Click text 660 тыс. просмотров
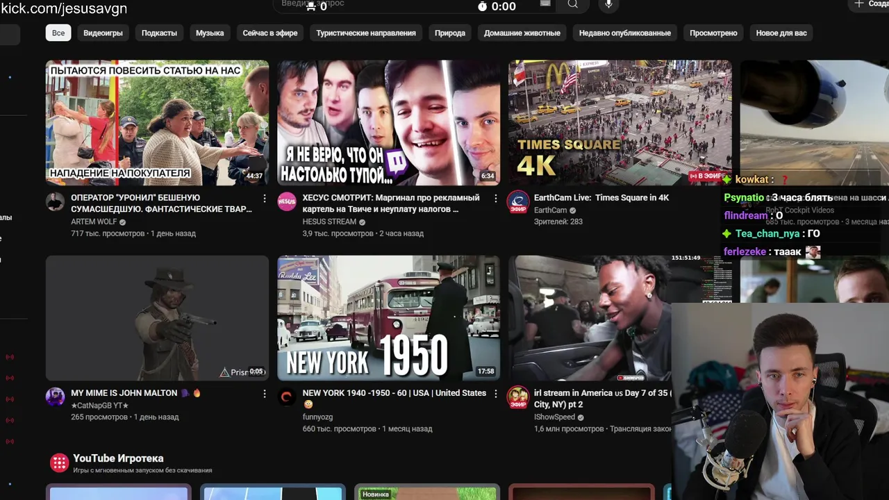Image resolution: width=889 pixels, height=500 pixels. tap(338, 429)
